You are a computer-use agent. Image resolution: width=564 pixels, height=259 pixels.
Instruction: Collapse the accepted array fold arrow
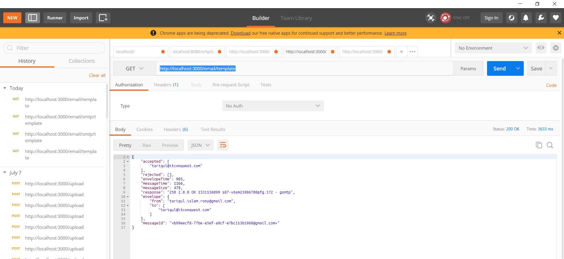(128, 162)
